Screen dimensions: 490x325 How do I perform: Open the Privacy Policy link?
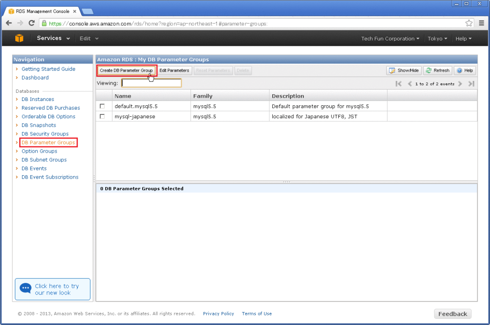pyautogui.click(x=218, y=314)
